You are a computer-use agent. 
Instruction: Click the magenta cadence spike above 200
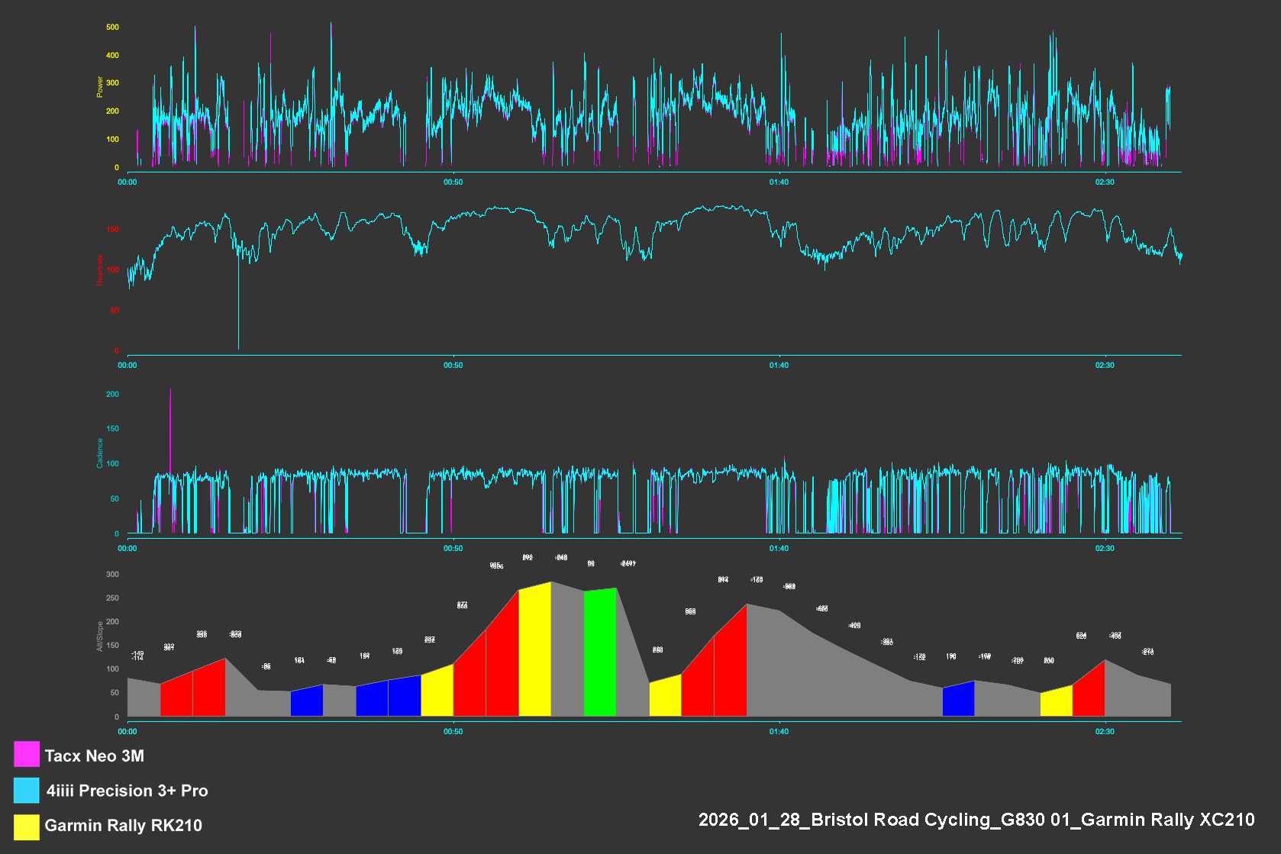point(169,431)
